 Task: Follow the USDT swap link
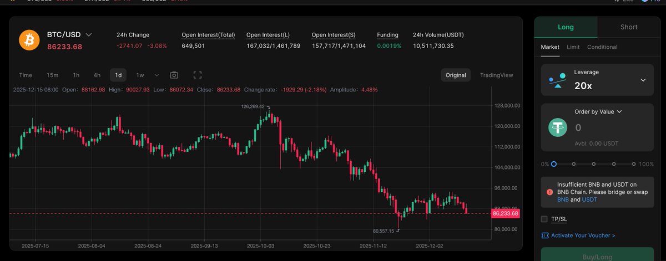pos(589,199)
